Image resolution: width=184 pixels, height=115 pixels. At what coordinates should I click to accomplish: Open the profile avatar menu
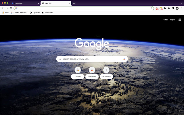(x=177, y=8)
